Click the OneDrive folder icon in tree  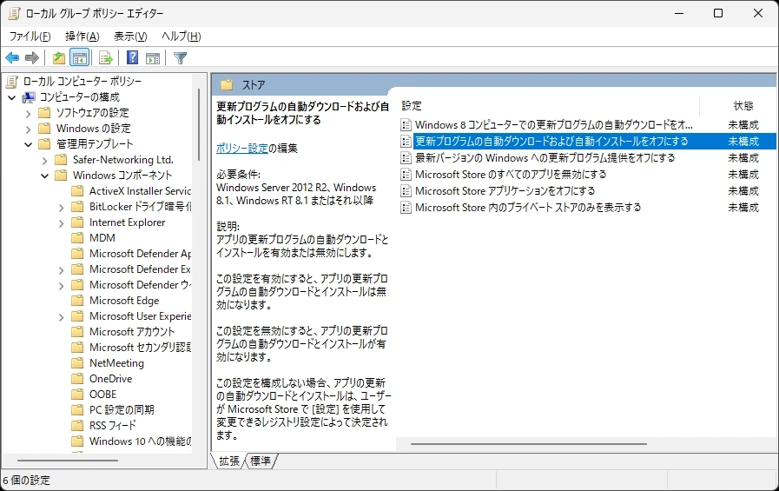pos(77,379)
